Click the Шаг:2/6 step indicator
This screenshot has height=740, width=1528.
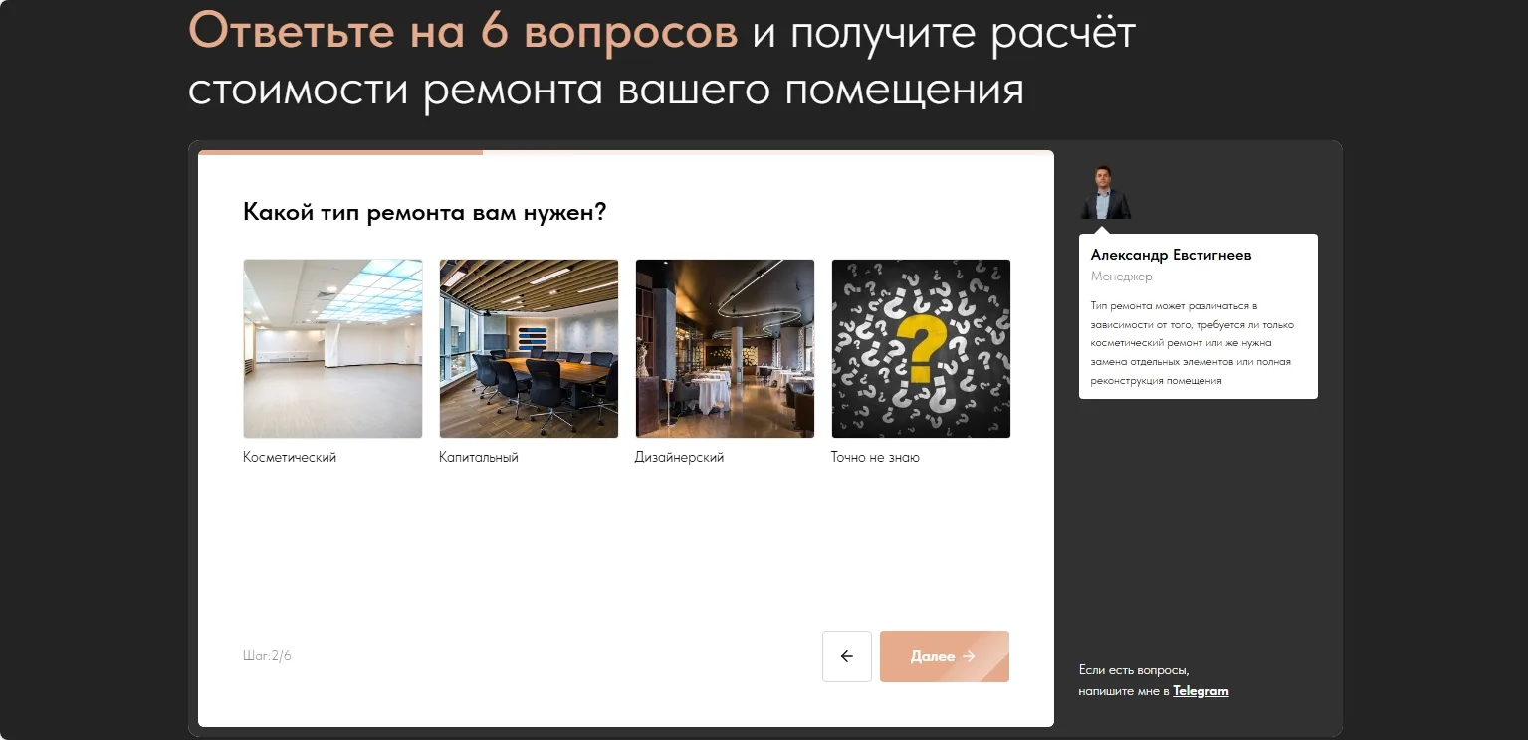(267, 656)
